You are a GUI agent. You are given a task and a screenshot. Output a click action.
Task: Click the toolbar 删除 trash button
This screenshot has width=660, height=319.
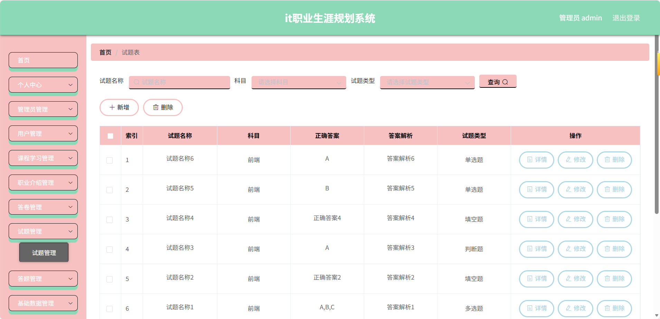point(163,107)
